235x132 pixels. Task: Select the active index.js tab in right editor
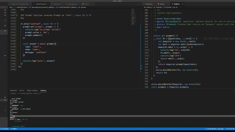pyautogui.click(x=177, y=4)
